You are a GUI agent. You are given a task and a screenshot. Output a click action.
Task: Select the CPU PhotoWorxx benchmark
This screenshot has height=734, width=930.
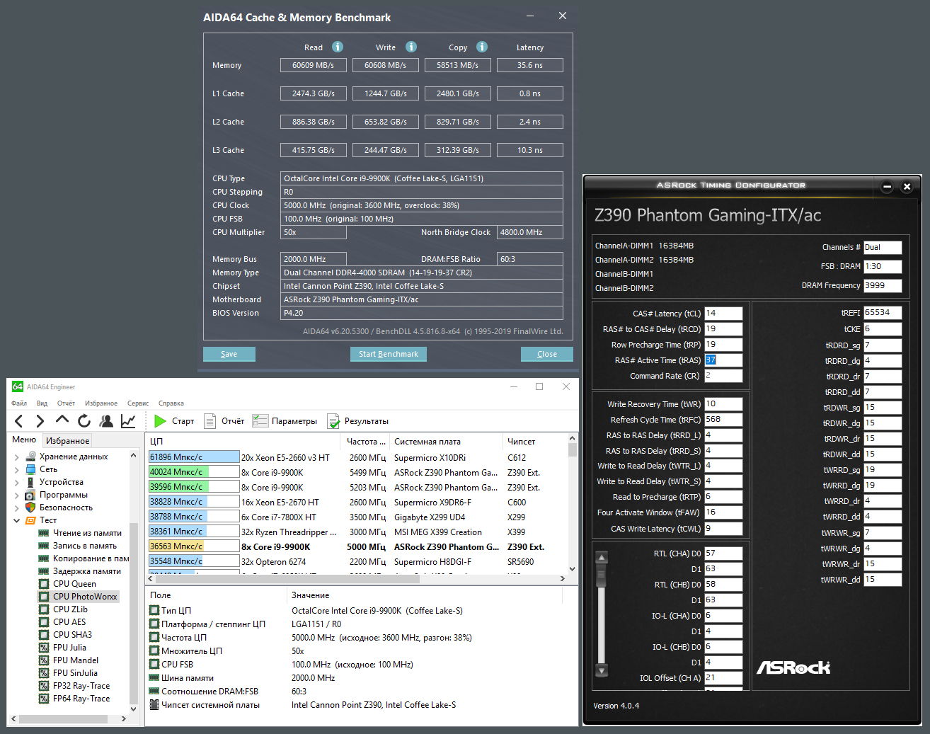click(x=79, y=597)
